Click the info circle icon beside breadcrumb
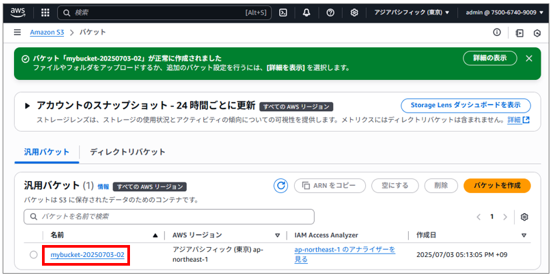Viewport: 550px width, 277px height. [x=497, y=33]
